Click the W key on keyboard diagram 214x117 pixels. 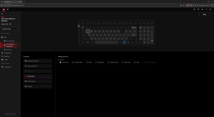92,31
